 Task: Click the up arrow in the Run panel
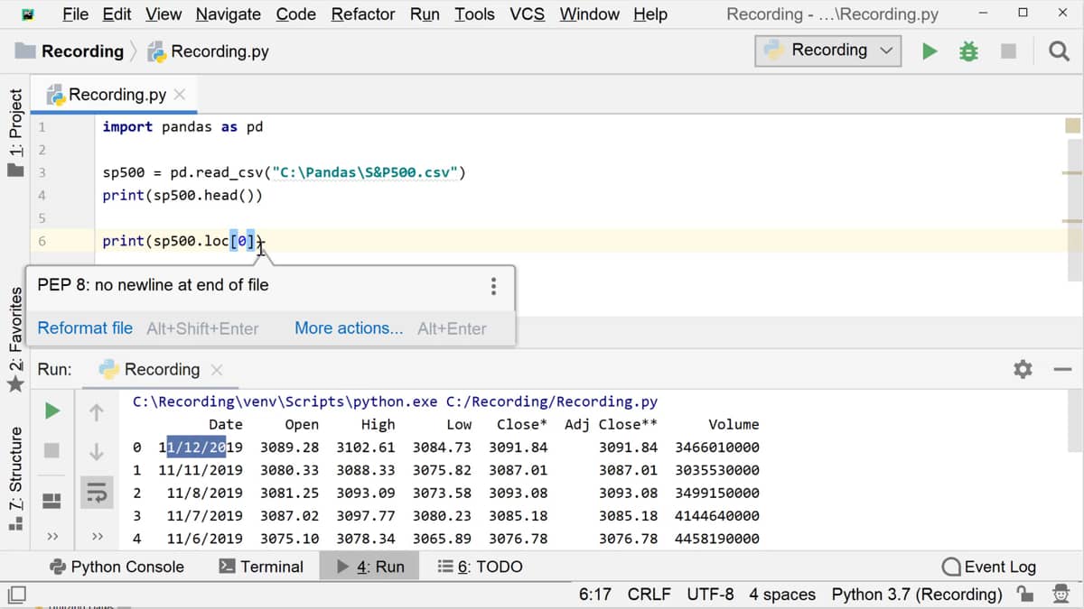click(x=97, y=413)
